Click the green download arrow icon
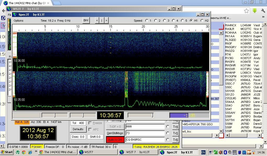The height and width of the screenshot is (156, 267). click(254, 11)
